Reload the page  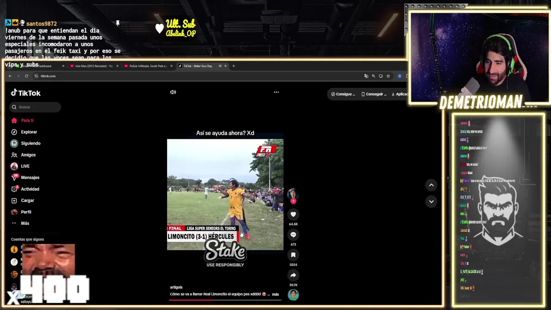(x=26, y=76)
